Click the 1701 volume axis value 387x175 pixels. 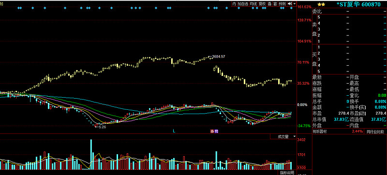point(301,155)
